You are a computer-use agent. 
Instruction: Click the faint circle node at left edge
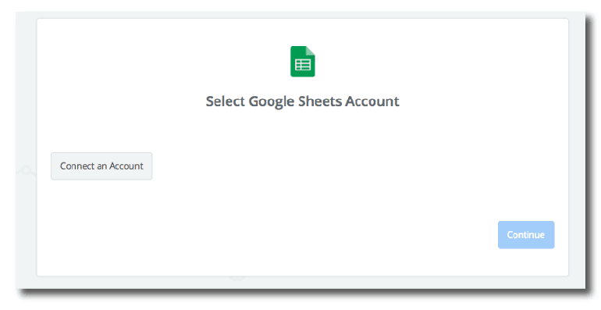click(x=26, y=170)
